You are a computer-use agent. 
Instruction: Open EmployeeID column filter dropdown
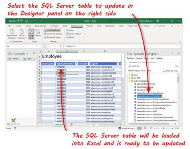pyautogui.click(x=55, y=64)
